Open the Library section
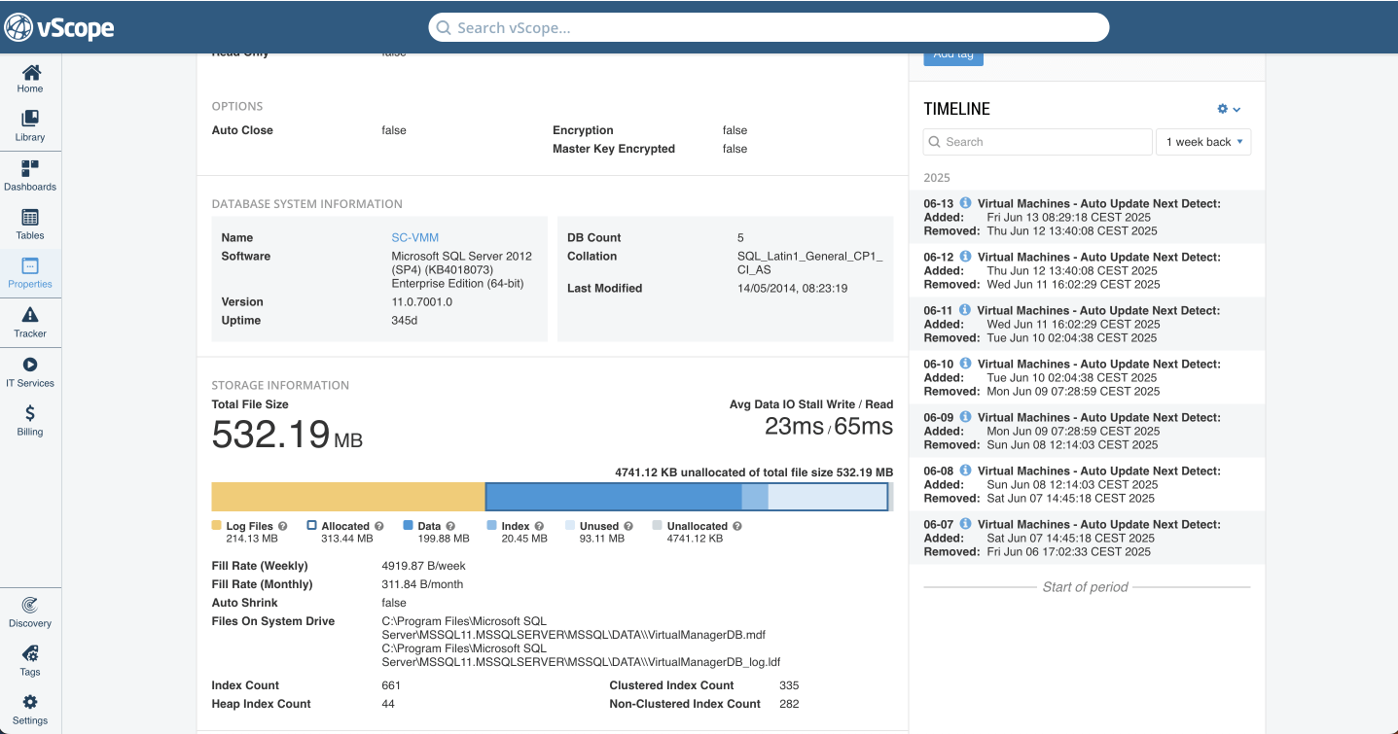This screenshot has height=734, width=1398. pyautogui.click(x=30, y=126)
